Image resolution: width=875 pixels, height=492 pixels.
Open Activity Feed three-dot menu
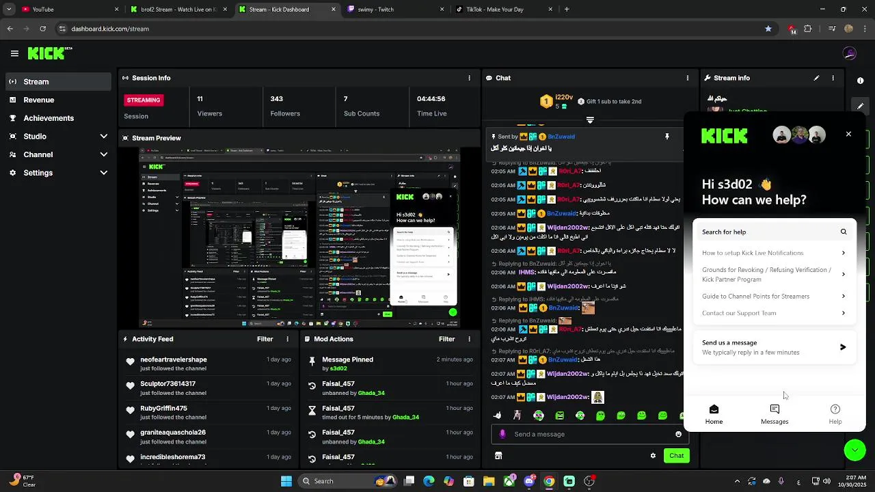(x=287, y=339)
